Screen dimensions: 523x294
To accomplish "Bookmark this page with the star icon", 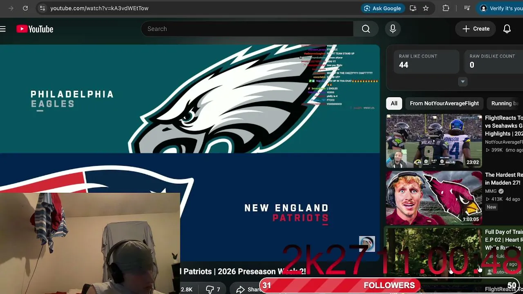I will pos(426,8).
